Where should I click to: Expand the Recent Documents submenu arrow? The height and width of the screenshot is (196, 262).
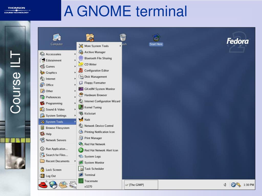pyautogui.click(x=75, y=161)
